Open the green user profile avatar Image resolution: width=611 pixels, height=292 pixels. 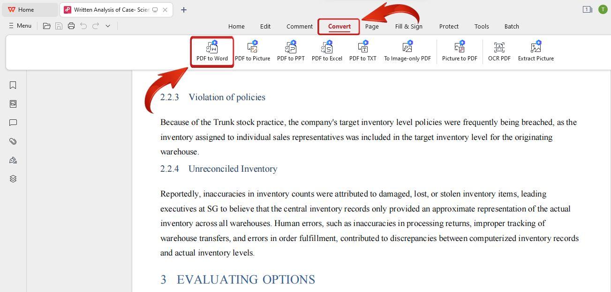click(x=603, y=9)
